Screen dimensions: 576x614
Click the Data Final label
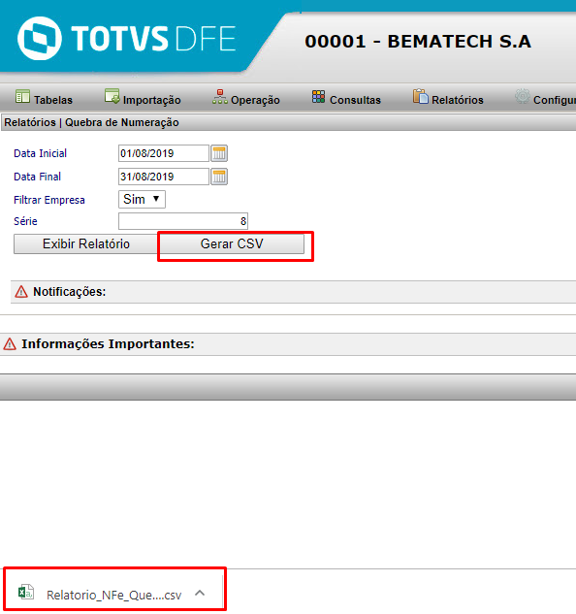click(x=37, y=177)
